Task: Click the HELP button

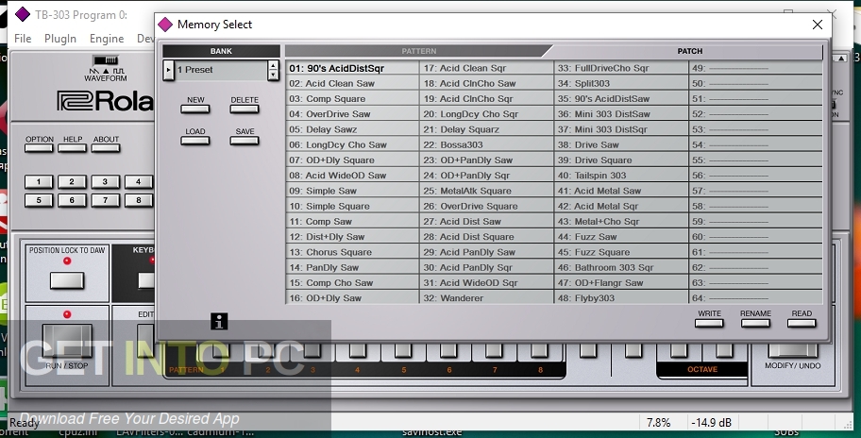Action: click(x=73, y=147)
